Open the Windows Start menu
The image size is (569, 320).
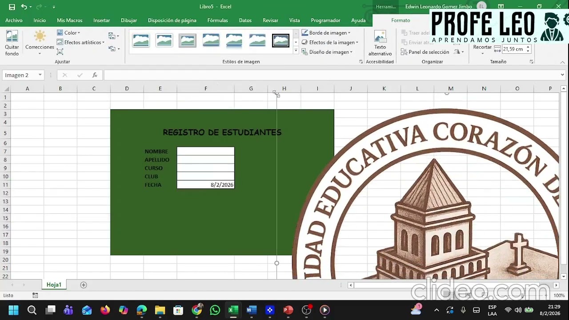click(13, 310)
